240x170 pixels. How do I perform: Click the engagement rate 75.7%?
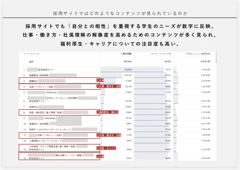[168, 69]
